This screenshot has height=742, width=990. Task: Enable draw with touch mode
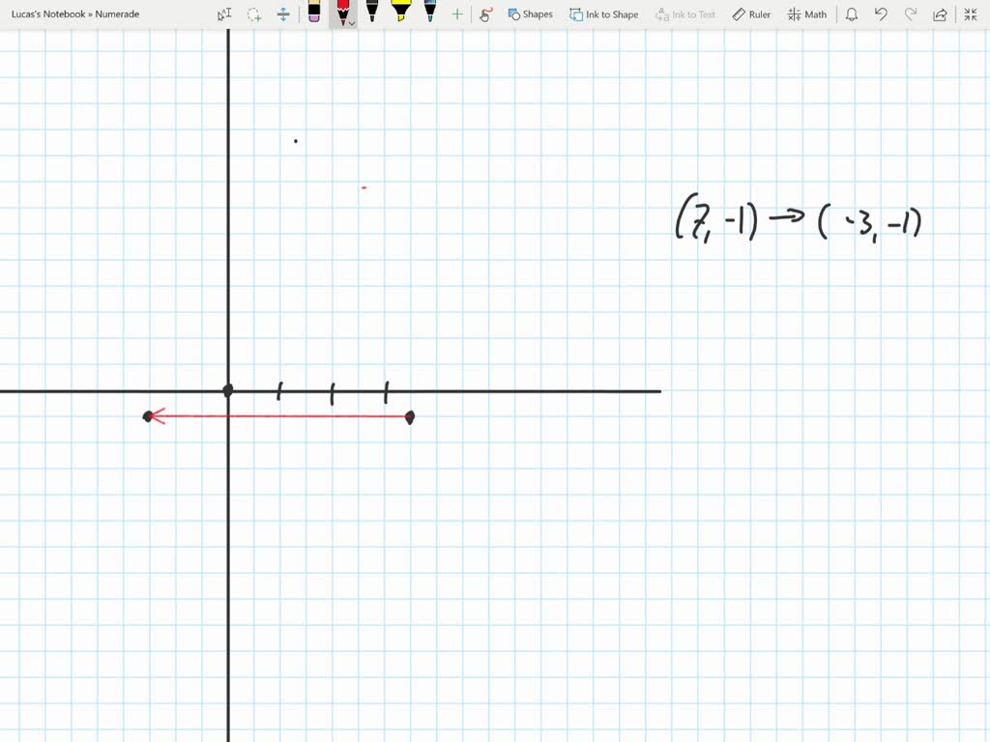pos(485,14)
